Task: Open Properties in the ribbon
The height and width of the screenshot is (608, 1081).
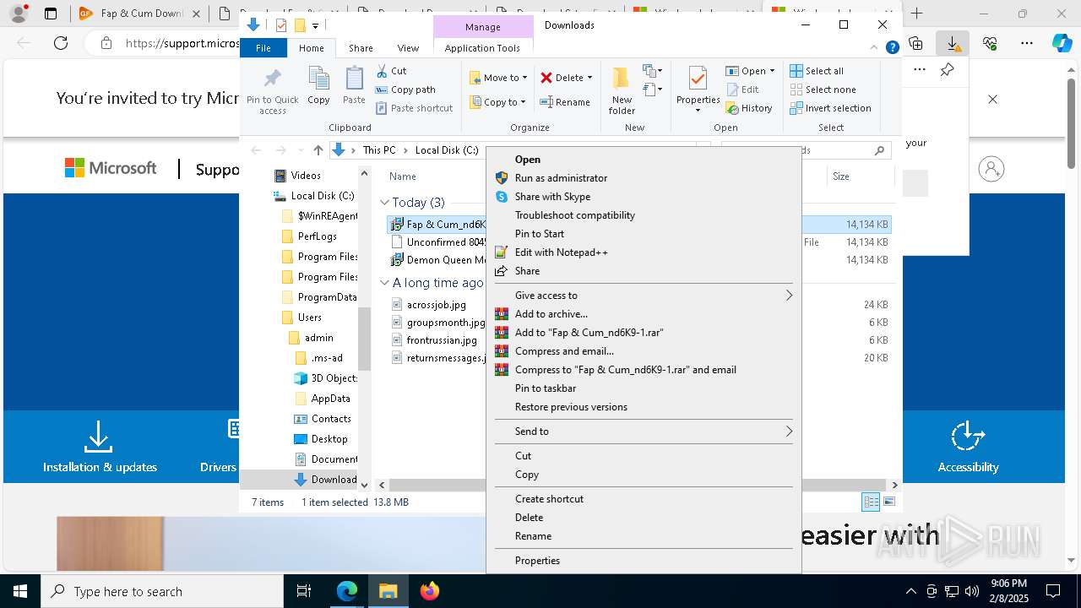Action: pyautogui.click(x=698, y=90)
